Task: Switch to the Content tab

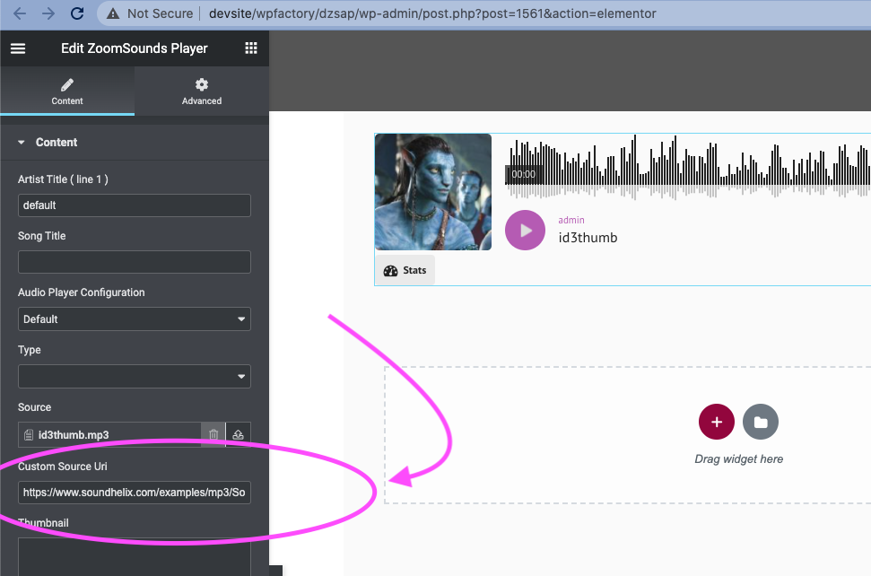Action: pyautogui.click(x=67, y=92)
